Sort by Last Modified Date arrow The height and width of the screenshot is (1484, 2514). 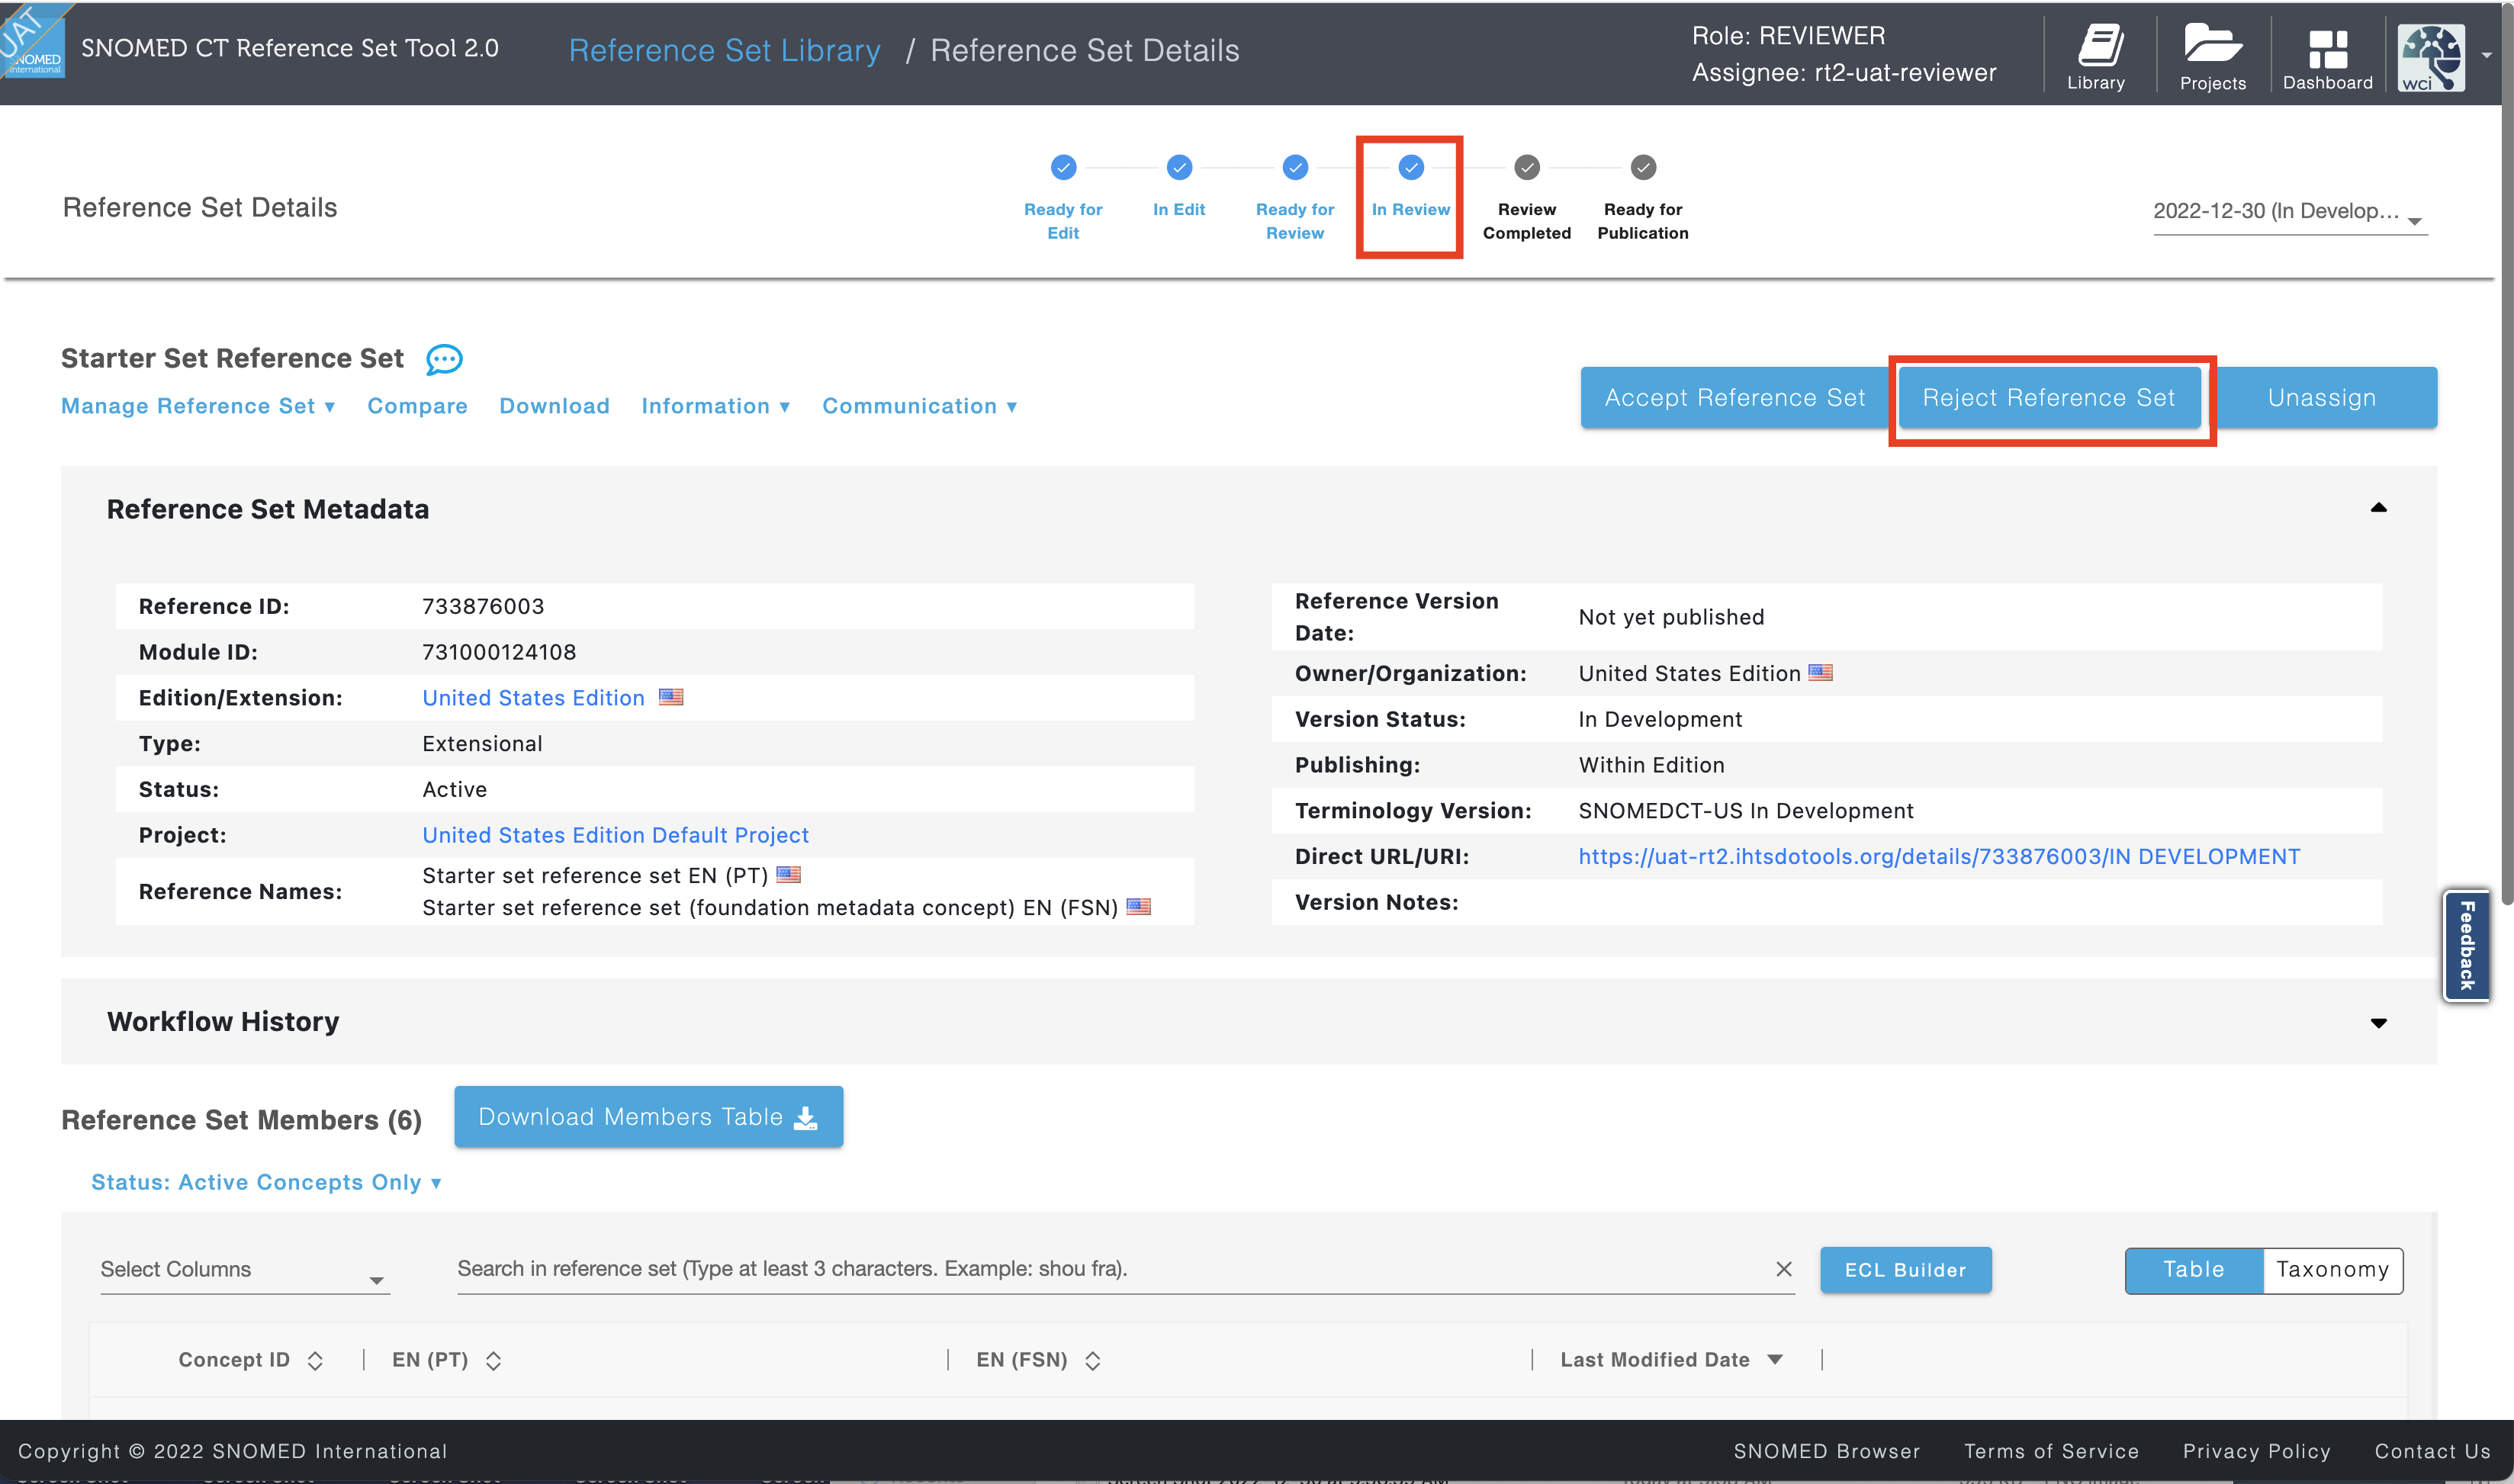tap(1775, 1360)
